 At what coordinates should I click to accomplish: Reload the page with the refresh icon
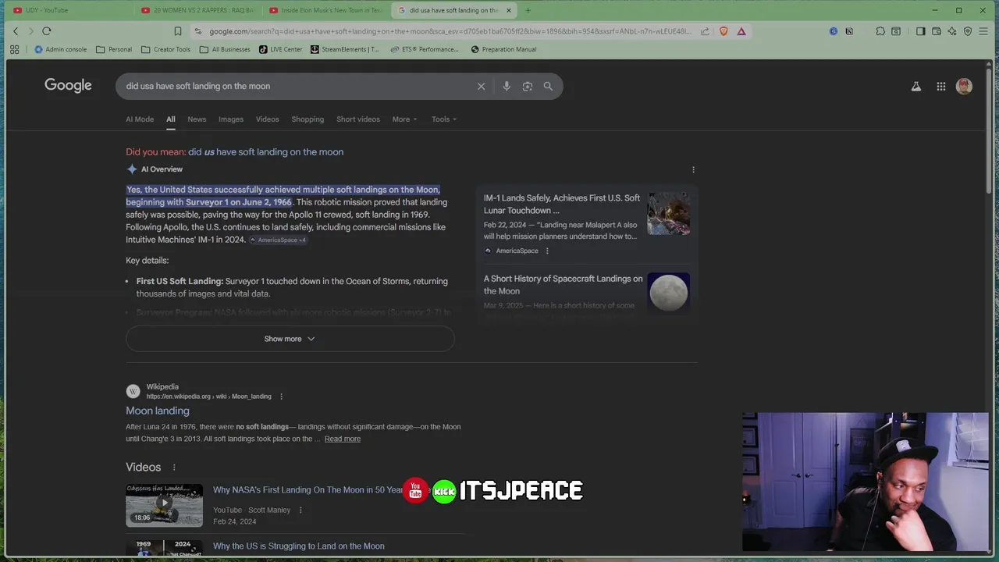click(x=47, y=31)
